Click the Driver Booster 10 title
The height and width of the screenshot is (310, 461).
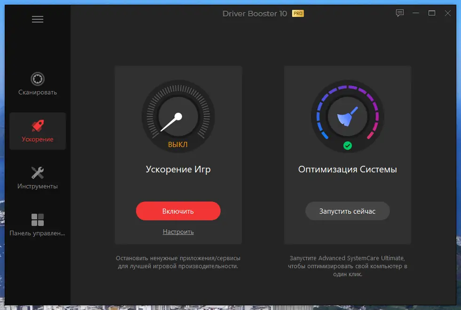[254, 14]
